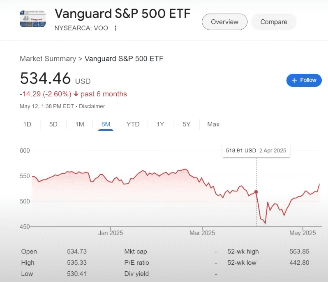
Task: Show year-to-date YTD chart
Action: (x=133, y=124)
